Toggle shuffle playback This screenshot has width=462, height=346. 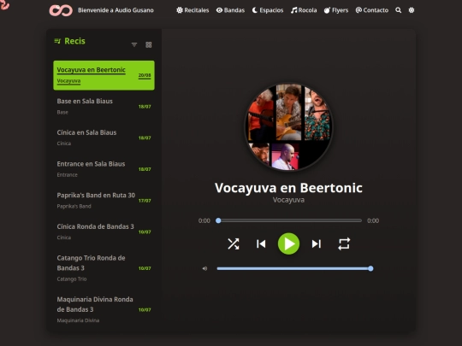click(234, 243)
